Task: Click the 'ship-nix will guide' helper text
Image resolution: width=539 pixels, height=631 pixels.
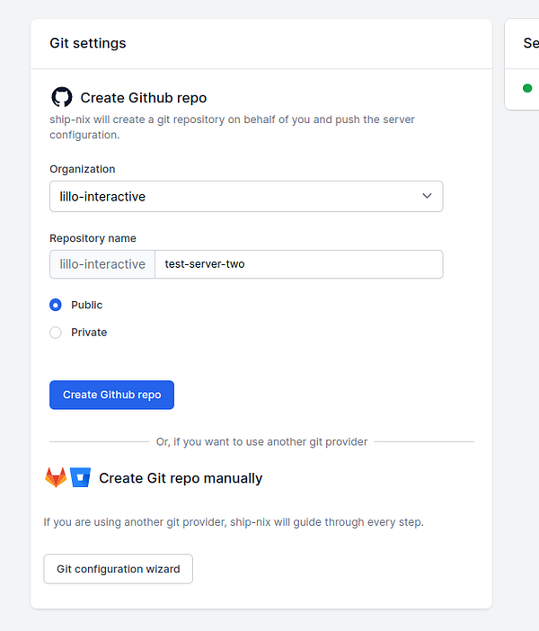Action: [234, 522]
